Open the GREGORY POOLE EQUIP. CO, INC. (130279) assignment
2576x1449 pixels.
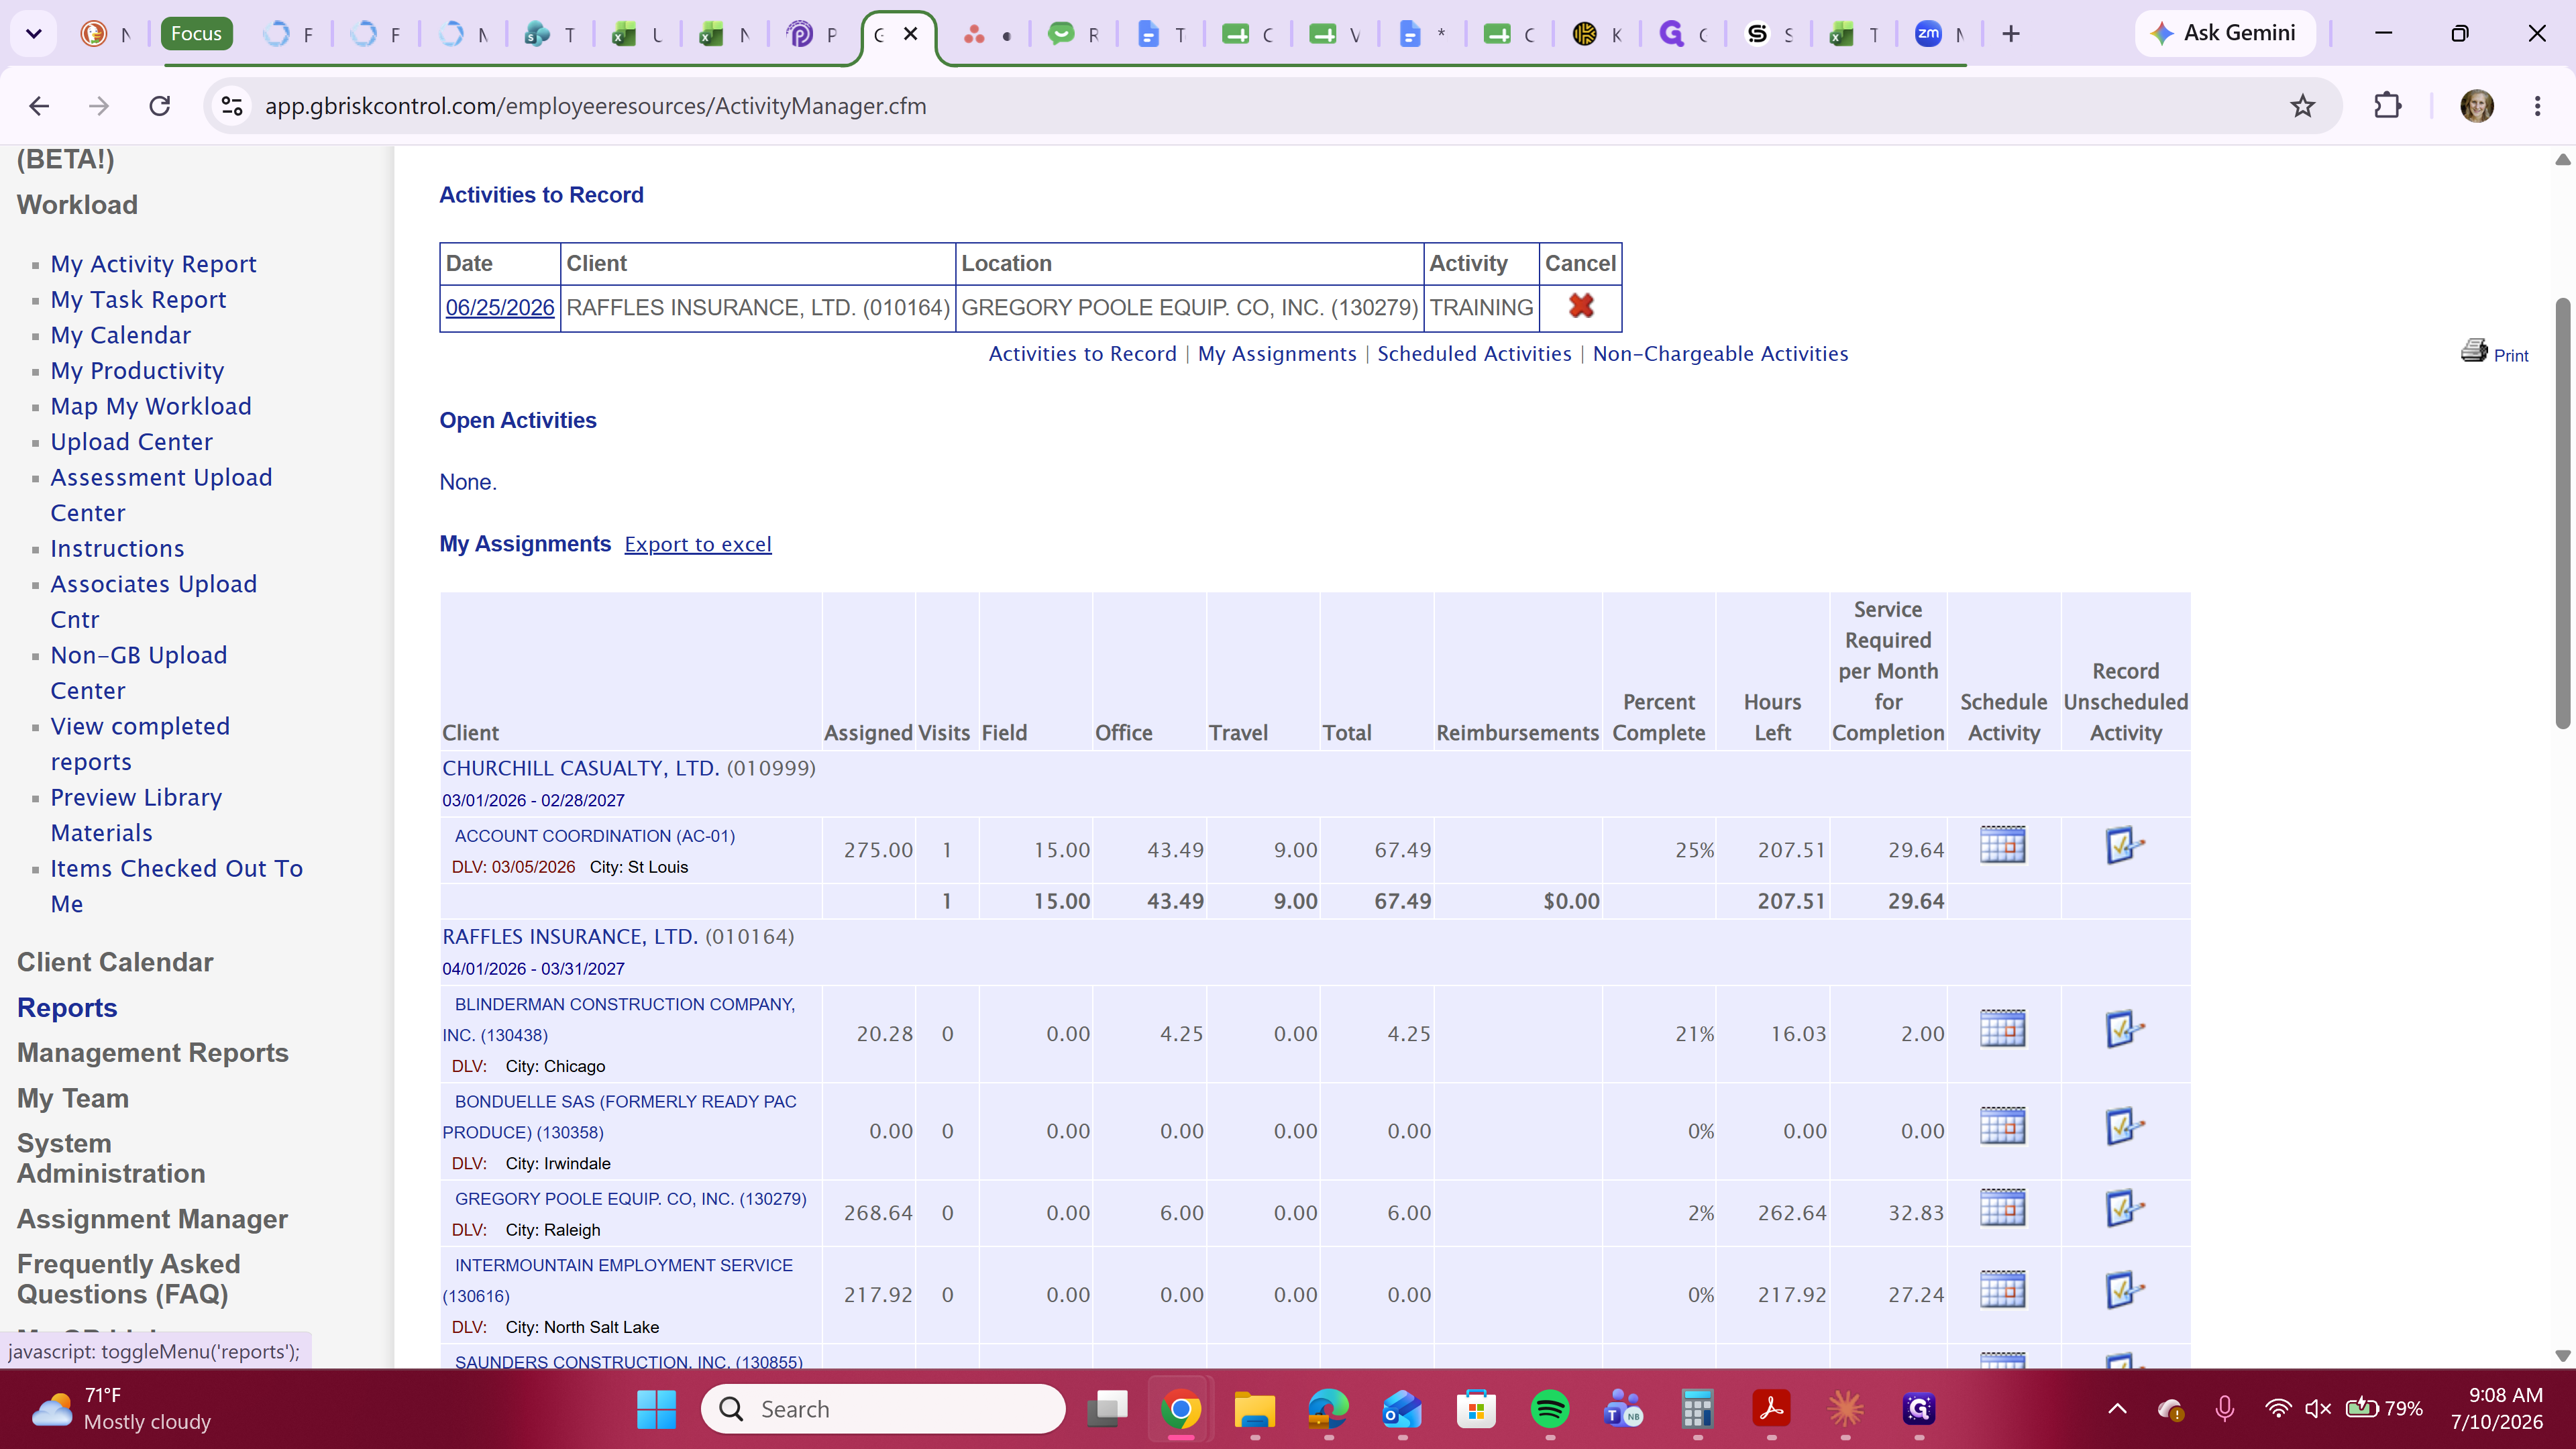click(x=630, y=1199)
